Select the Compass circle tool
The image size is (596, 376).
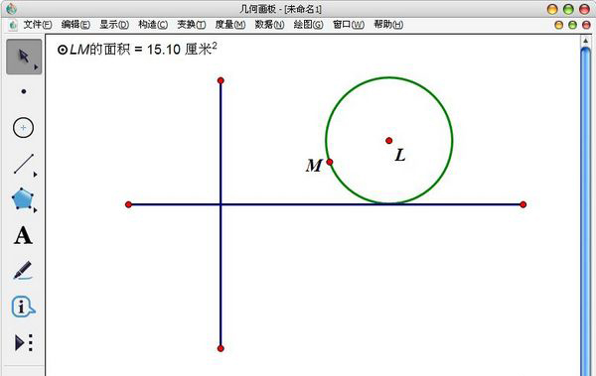click(23, 127)
